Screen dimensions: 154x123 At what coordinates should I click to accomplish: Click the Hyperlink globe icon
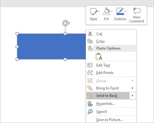[x=90, y=104]
